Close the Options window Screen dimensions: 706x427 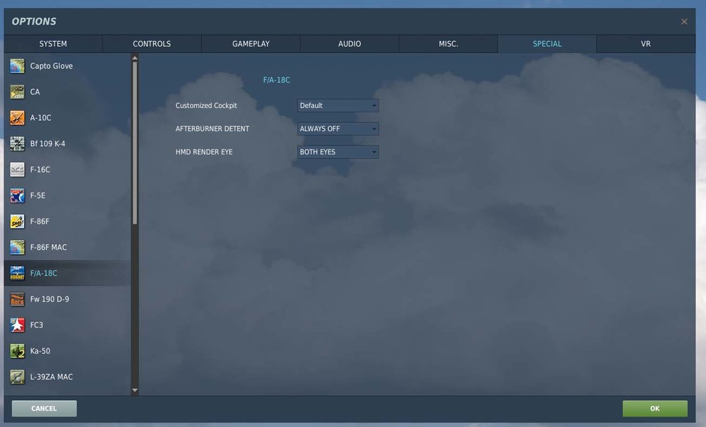click(684, 22)
